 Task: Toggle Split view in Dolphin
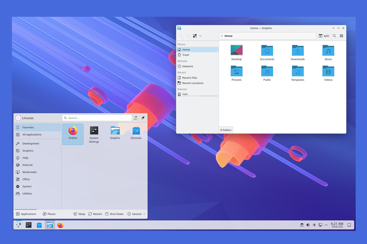pyautogui.click(x=324, y=36)
